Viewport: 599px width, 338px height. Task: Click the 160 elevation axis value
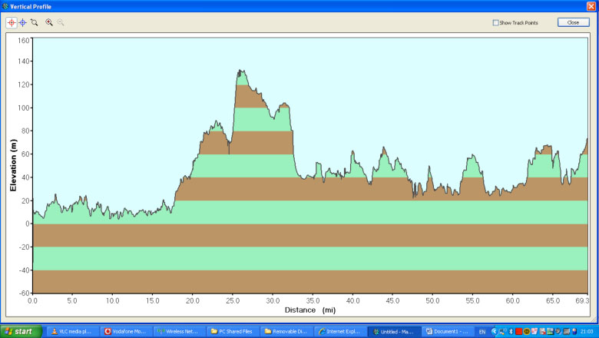[x=24, y=41]
